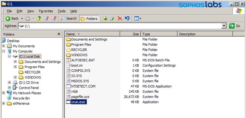Viewport: 246px width, 118px height.
Task: Collapse My Computer tree node
Action: 4,51
